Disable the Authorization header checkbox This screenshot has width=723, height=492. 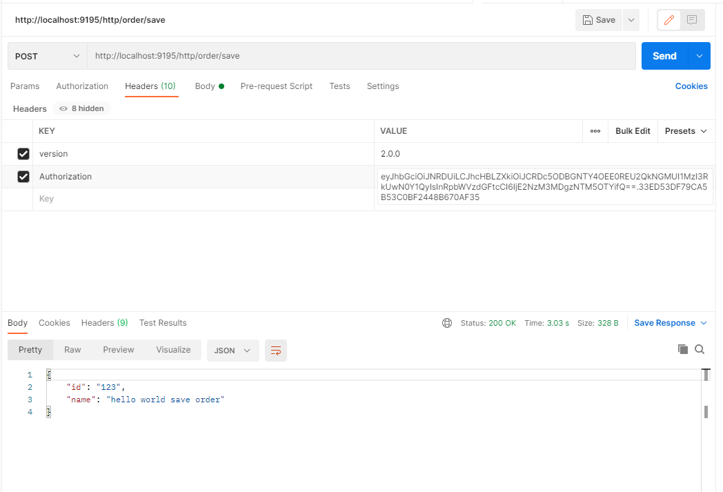[23, 177]
